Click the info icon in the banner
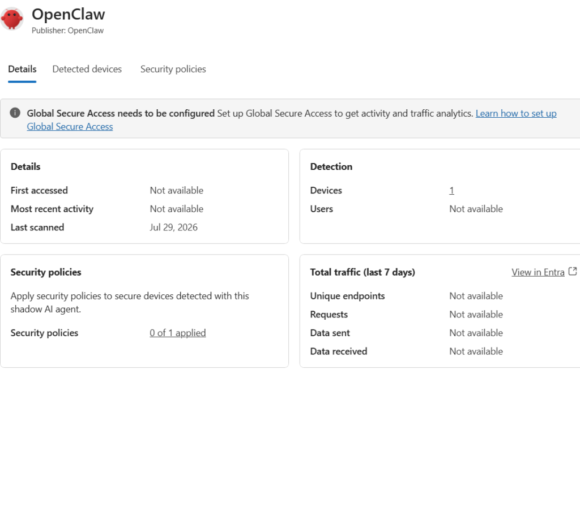Image resolution: width=580 pixels, height=515 pixels. pyautogui.click(x=15, y=113)
